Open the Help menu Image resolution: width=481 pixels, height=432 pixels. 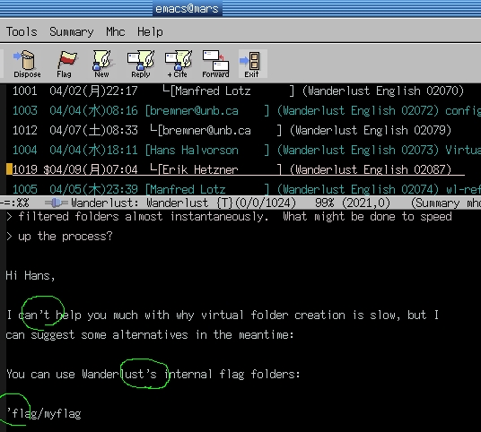(151, 32)
